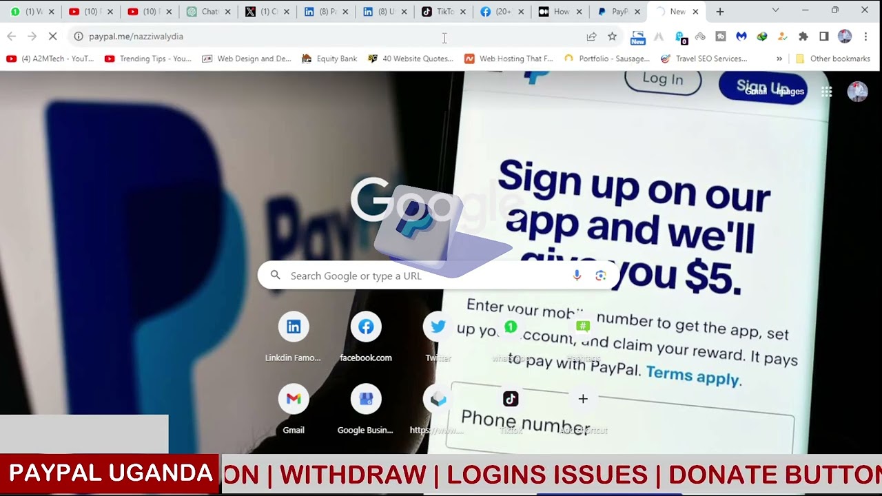The width and height of the screenshot is (882, 496).
Task: Share this page from the address bar
Action: click(591, 37)
